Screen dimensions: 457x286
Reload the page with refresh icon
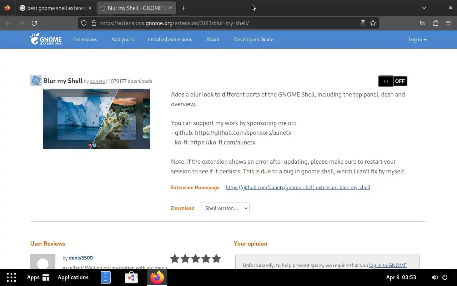[x=34, y=23]
